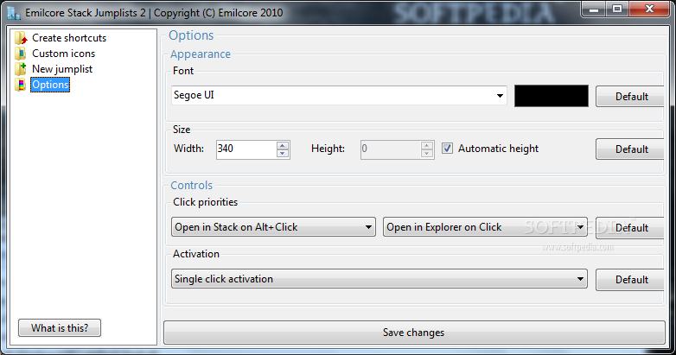Click the Click priorities label

[205, 202]
